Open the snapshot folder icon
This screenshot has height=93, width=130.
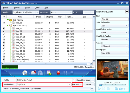coord(121,89)
